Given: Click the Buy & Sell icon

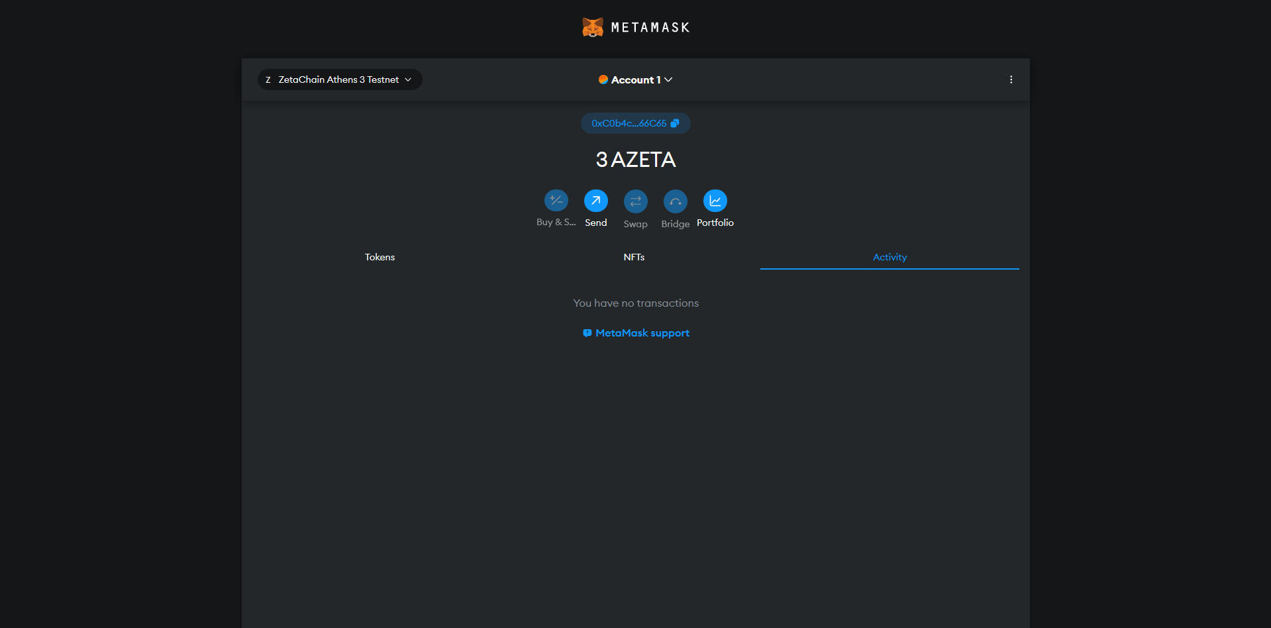Looking at the screenshot, I should [556, 200].
